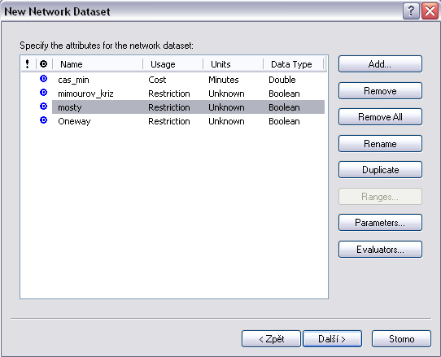Go to next step with Další
The image size is (441, 357).
tap(332, 339)
